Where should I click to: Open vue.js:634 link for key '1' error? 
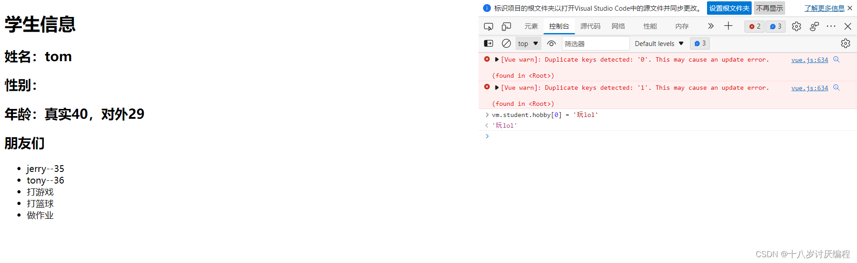pyautogui.click(x=810, y=88)
